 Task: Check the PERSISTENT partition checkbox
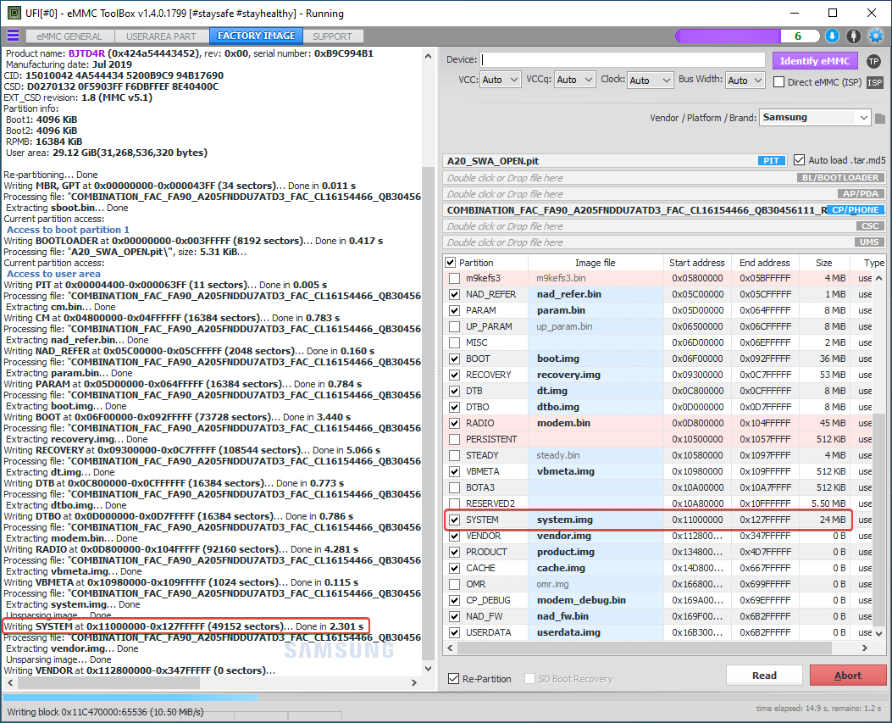point(455,440)
